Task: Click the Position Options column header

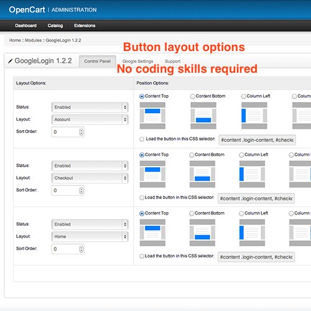Action: (x=152, y=83)
